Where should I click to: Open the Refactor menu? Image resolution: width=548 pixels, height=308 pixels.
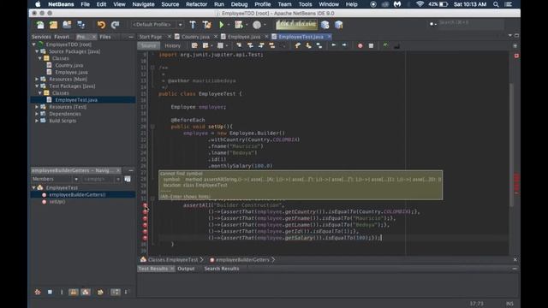pyautogui.click(x=196, y=4)
